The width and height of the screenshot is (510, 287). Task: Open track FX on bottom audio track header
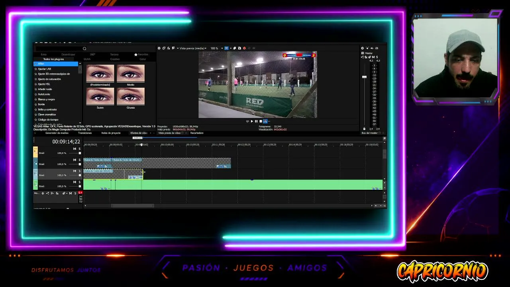point(57,193)
